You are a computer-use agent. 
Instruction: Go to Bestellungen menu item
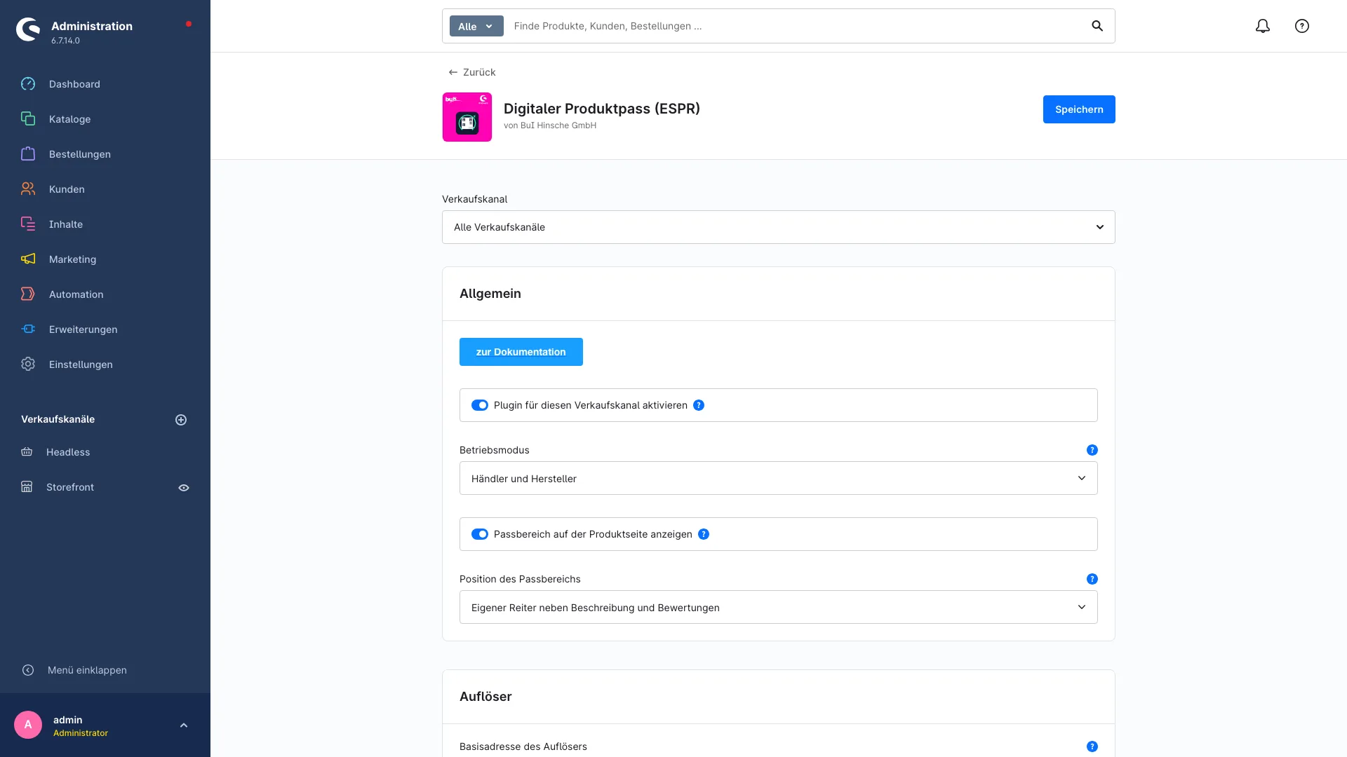[x=80, y=154]
